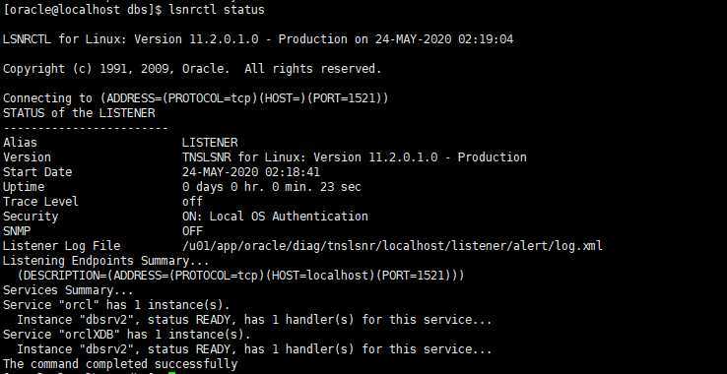
Task: Click 'The command completed successfully' text
Action: click(x=120, y=364)
